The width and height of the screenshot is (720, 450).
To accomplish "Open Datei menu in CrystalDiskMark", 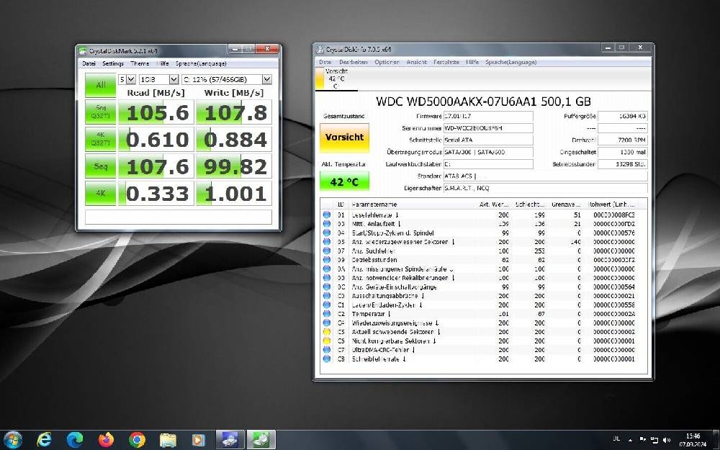I will [x=89, y=64].
